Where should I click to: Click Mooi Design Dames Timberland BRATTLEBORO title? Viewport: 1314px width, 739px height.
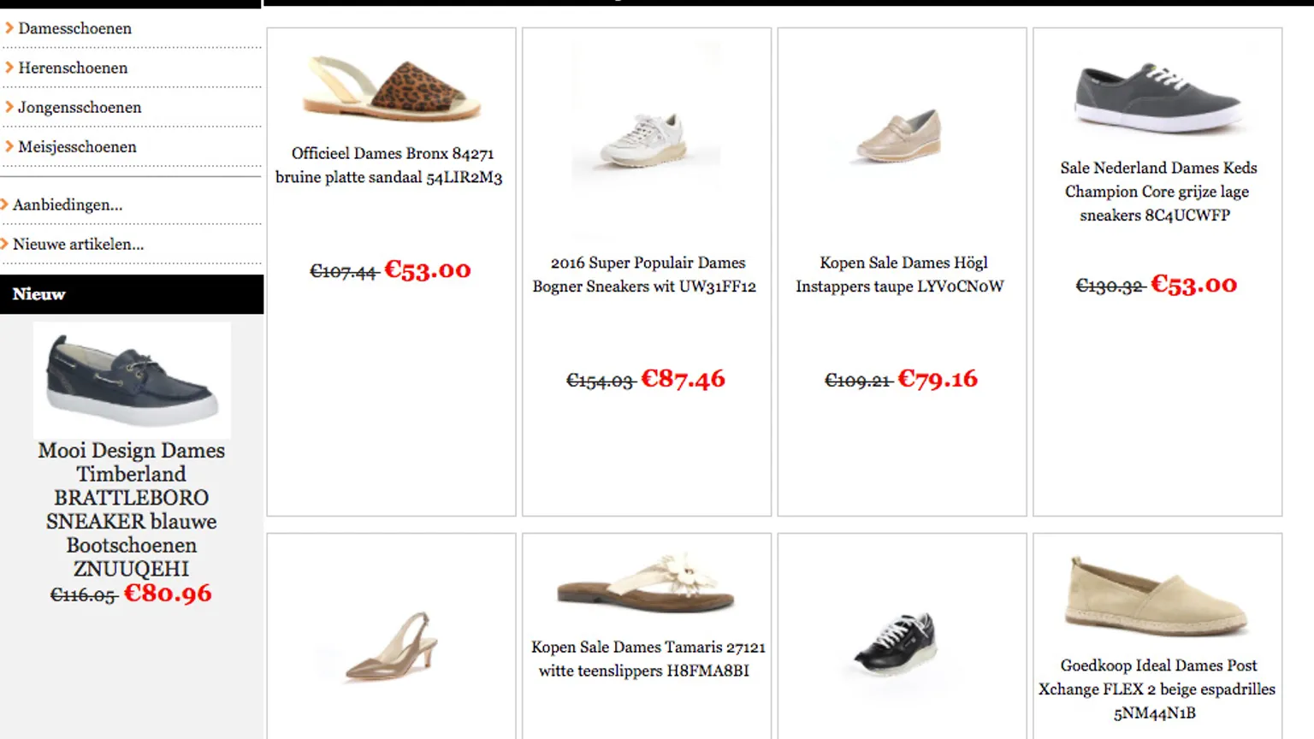coord(132,510)
